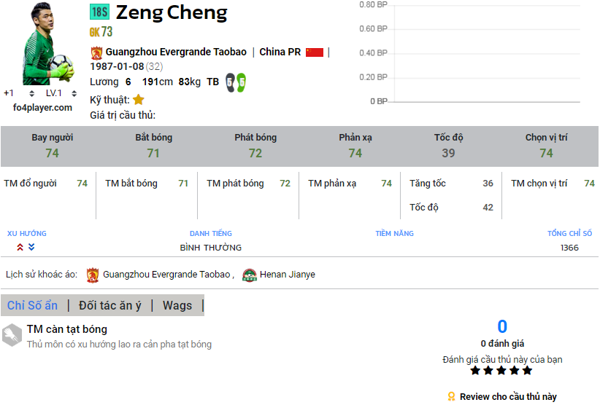Open Review cho cầu thủ này link
This screenshot has width=600, height=413.
click(507, 397)
